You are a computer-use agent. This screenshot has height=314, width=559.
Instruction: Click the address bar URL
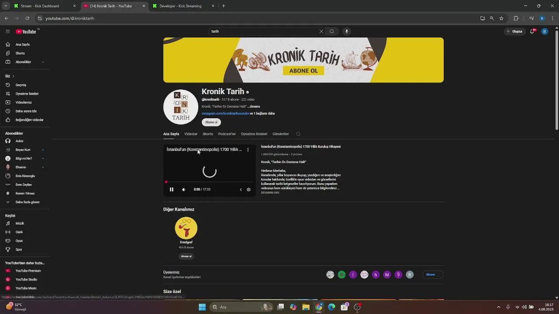click(x=70, y=18)
